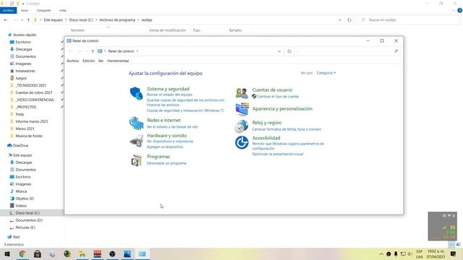Sort by the Nombre column header
The width and height of the screenshot is (463, 260).
(77, 30)
